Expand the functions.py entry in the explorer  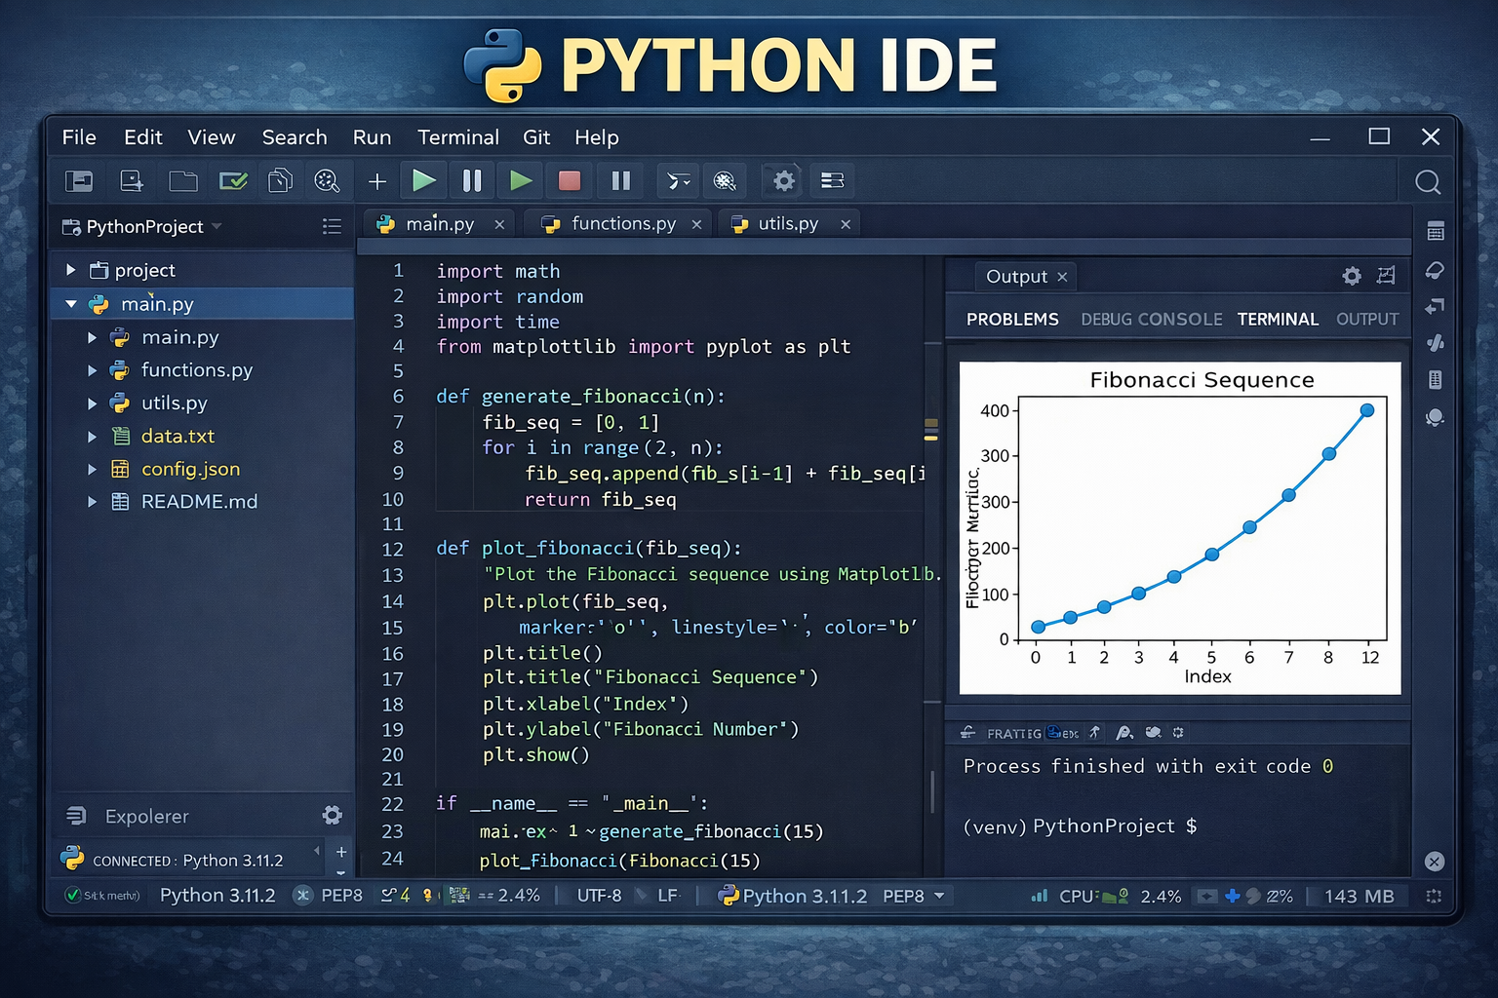click(x=93, y=370)
